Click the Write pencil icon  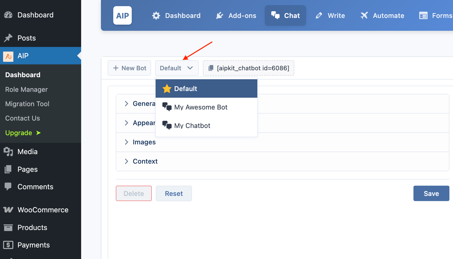coord(319,16)
